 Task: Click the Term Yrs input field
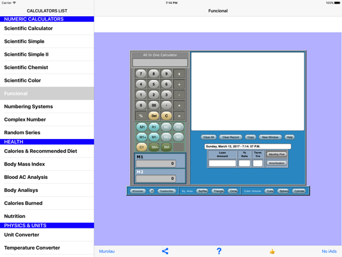(x=258, y=163)
